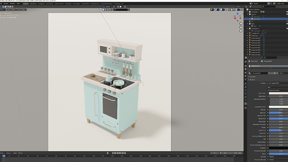Adjust the Alpha slider

pos(278,154)
